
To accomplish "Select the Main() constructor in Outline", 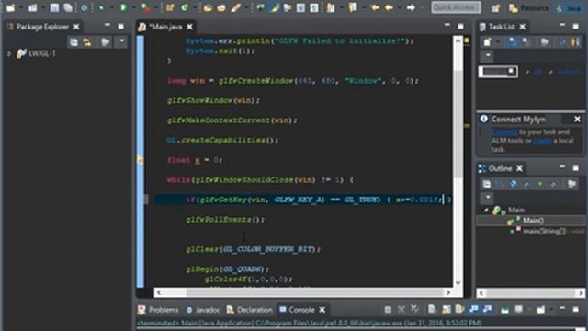I will pyautogui.click(x=533, y=221).
